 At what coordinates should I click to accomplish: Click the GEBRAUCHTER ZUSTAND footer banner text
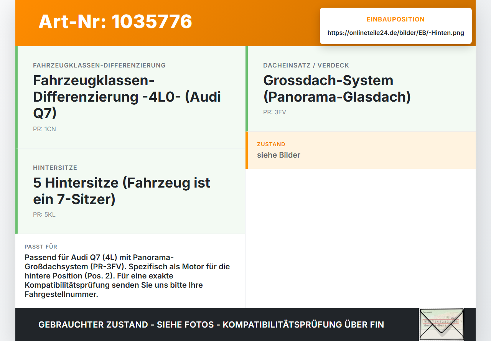pyautogui.click(x=211, y=325)
